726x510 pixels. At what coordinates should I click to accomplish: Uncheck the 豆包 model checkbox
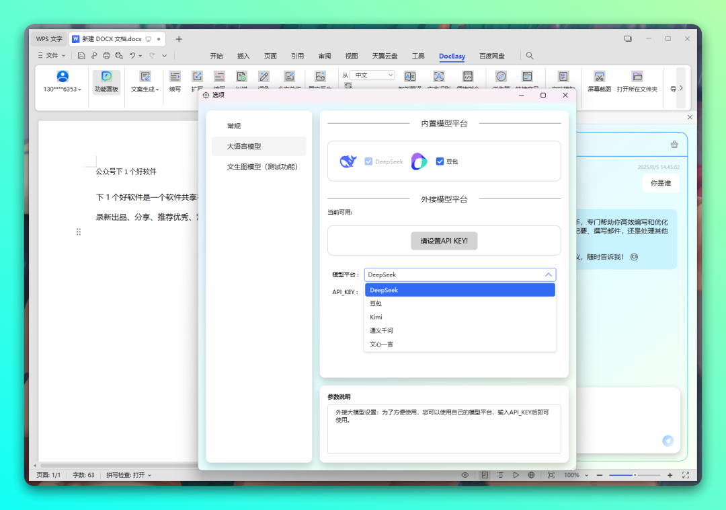tap(440, 161)
